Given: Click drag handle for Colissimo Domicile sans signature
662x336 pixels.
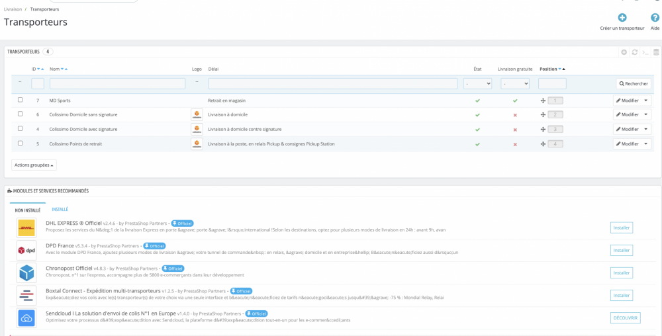Looking at the screenshot, I should click(x=544, y=114).
